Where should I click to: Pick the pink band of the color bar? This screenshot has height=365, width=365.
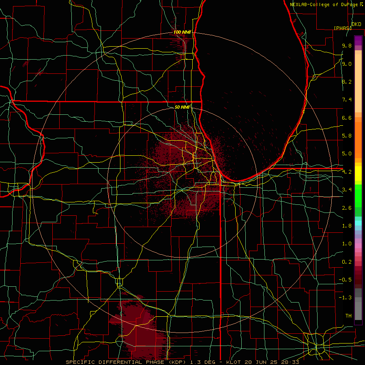[x=358, y=246]
